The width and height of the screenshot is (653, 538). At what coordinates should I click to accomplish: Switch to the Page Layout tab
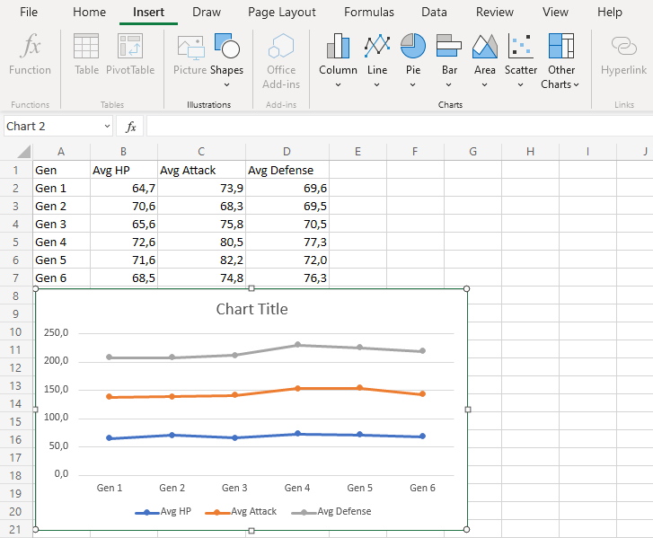(282, 13)
